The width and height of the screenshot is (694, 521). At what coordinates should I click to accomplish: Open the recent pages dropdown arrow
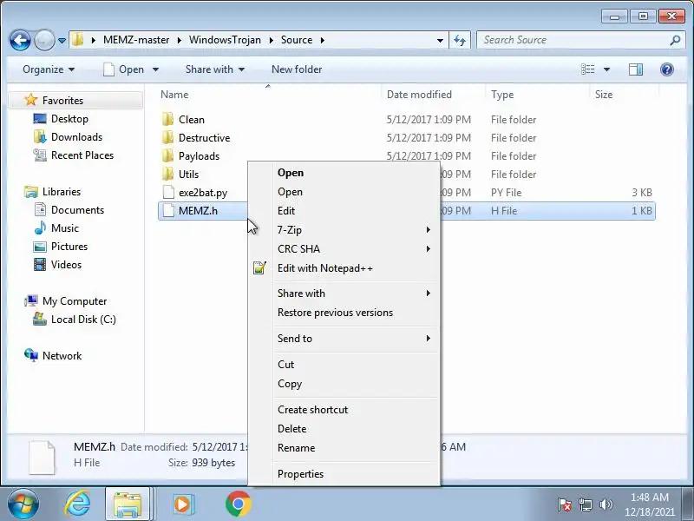tap(62, 40)
